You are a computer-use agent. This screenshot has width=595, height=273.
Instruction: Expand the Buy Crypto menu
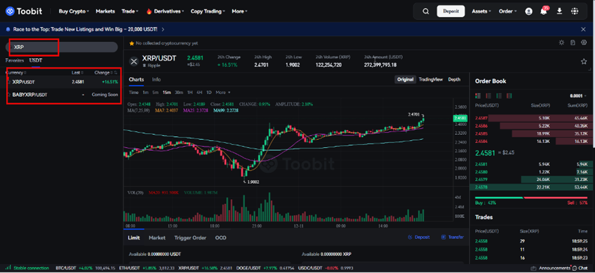point(73,11)
